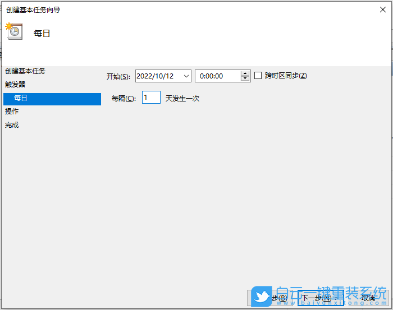The image size is (393, 310).
Task: Select the 操作 step
Action: click(12, 112)
